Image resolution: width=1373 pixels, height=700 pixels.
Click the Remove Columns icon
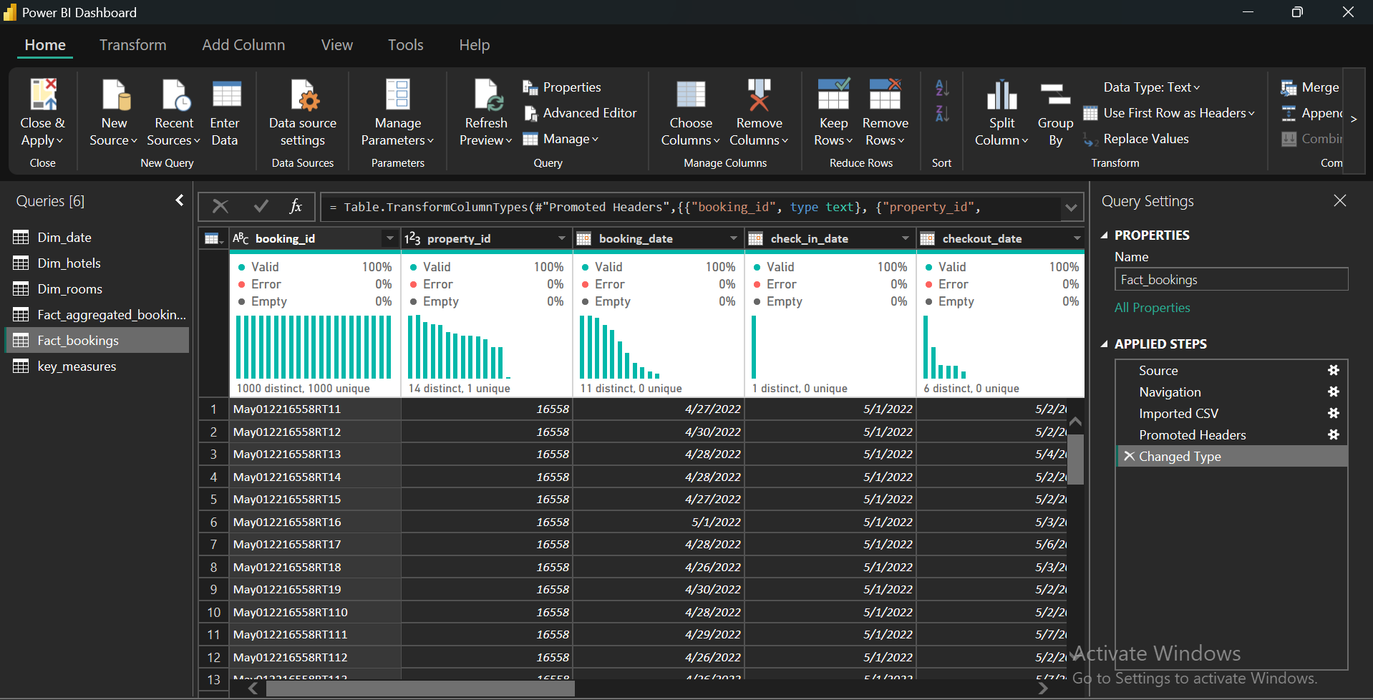pos(759,94)
